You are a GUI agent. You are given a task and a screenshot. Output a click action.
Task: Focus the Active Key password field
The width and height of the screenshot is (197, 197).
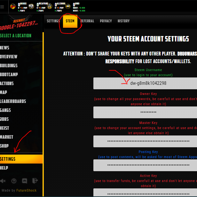point(145,193)
